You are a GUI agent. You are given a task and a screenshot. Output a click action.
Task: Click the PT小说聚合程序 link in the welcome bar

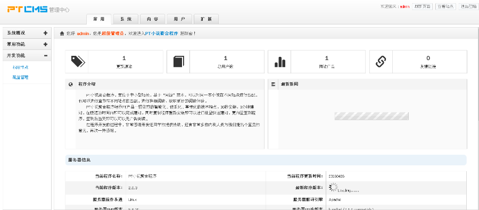coord(162,33)
